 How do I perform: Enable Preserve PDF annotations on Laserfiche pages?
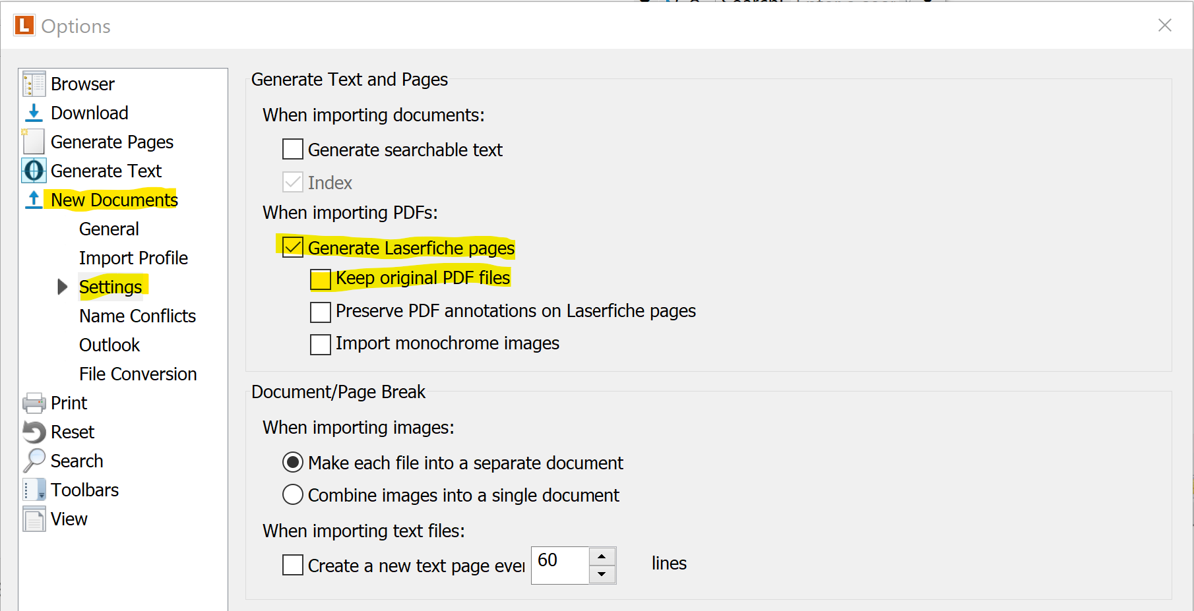coord(321,312)
